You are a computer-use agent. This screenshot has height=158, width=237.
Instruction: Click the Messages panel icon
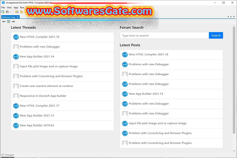point(3,155)
